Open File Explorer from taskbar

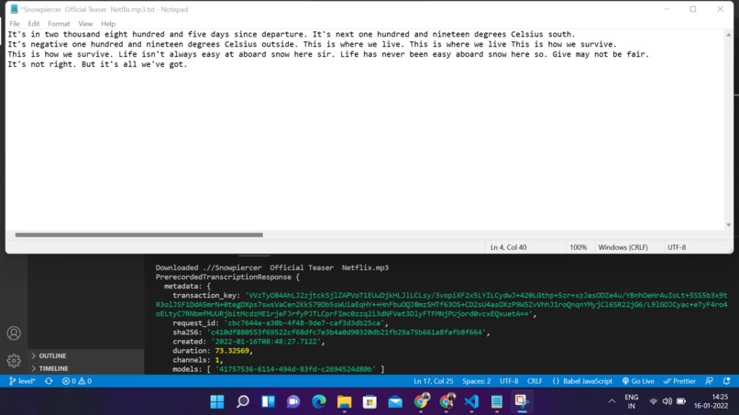click(x=345, y=401)
